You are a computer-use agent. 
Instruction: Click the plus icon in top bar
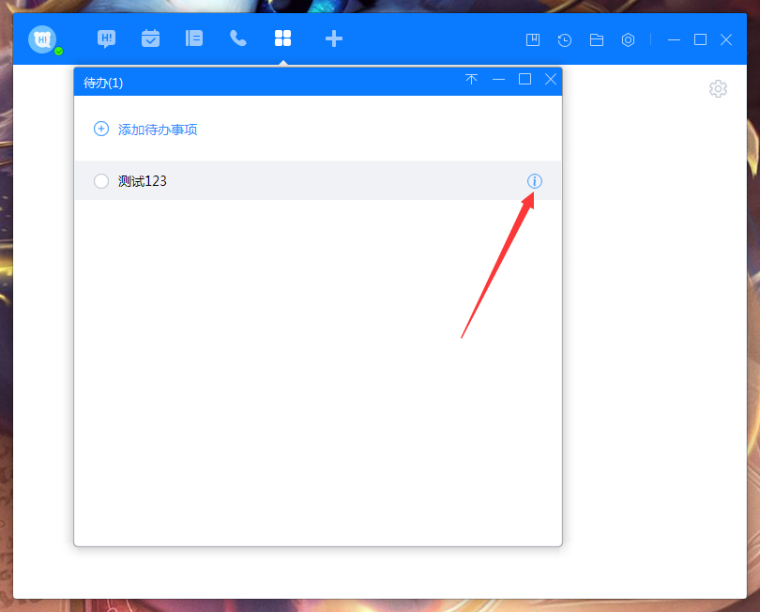tap(333, 38)
